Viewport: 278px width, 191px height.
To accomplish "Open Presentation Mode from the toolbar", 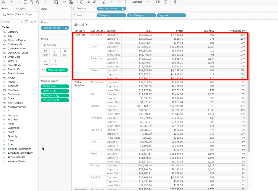I will click(165, 2).
